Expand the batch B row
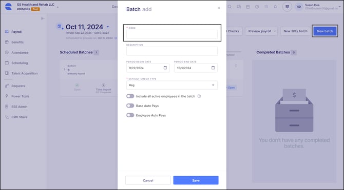344x190 pixels. (x=64, y=69)
